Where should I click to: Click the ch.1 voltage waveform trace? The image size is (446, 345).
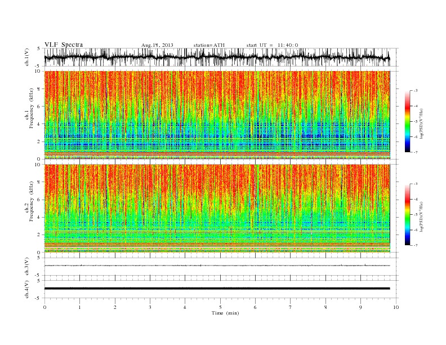coord(217,57)
